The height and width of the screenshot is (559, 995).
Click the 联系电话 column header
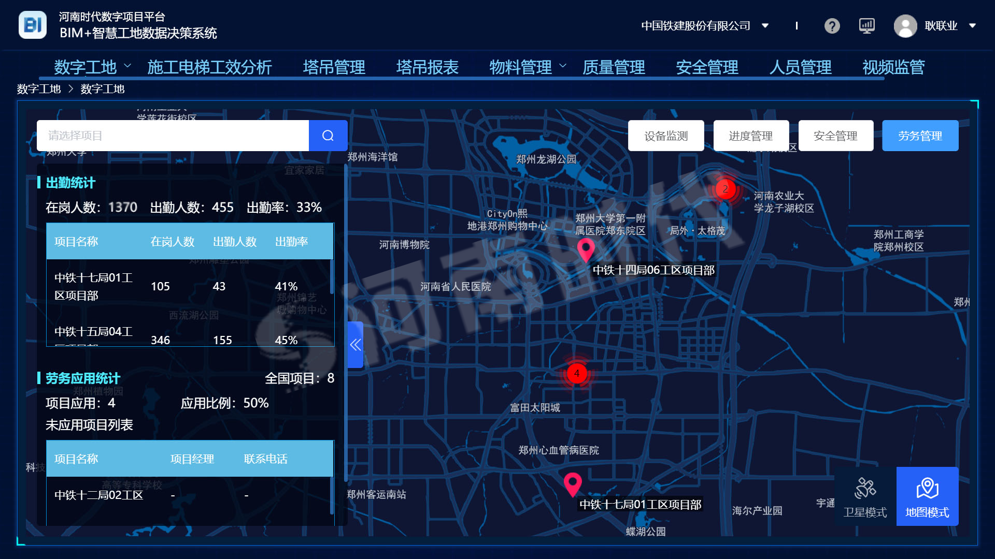point(266,459)
